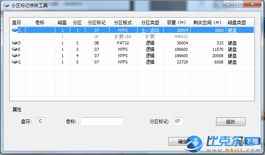The width and height of the screenshot is (265, 155).
Task: Sort by the 分区格式 column header
Action: pyautogui.click(x=123, y=22)
